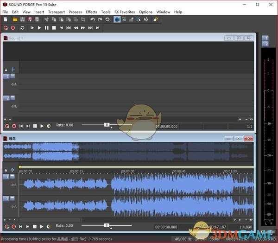This screenshot has height=243, width=278.
Task: Collapse channel 2 track in Sound 1
Action: pos(13,98)
